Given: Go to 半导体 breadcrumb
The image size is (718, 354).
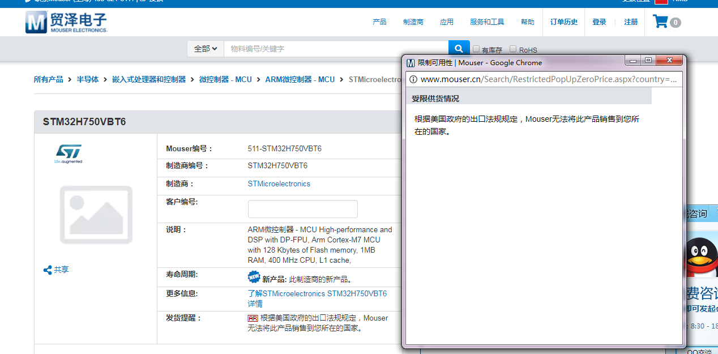Looking at the screenshot, I should 88,79.
